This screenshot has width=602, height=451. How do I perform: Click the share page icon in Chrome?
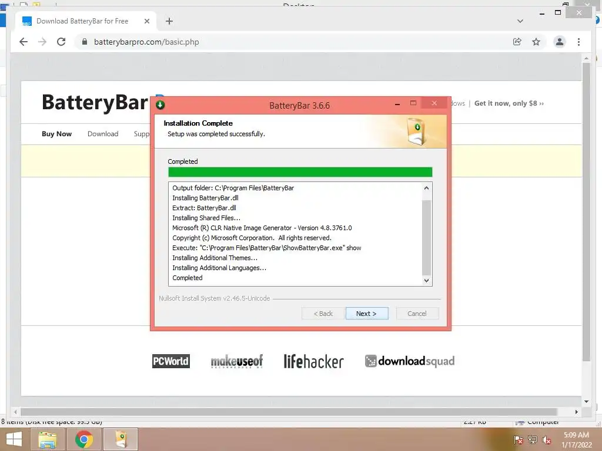pyautogui.click(x=517, y=42)
